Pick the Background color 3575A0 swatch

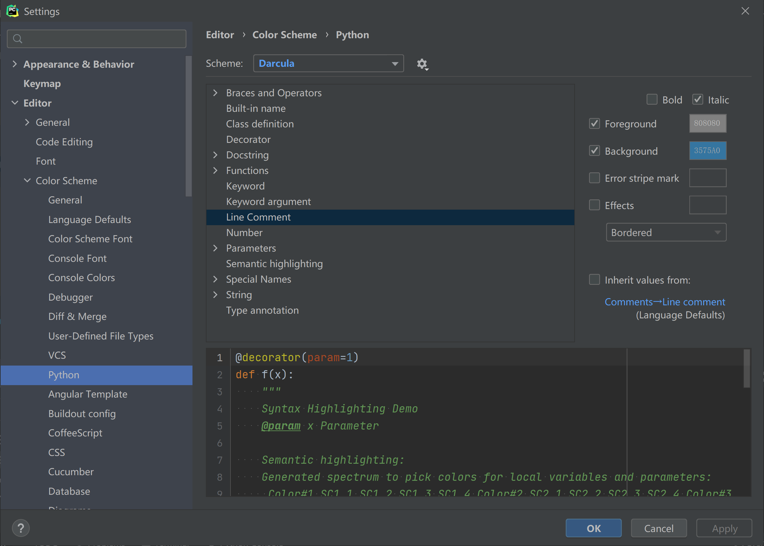[707, 151]
